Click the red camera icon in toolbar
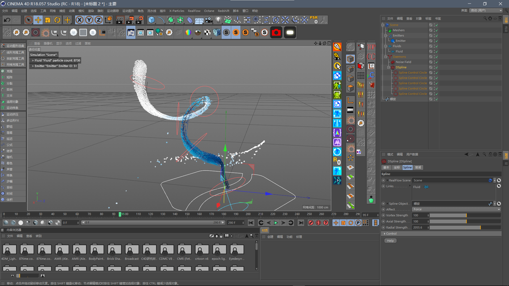Viewport: 509px width, 286px height. 276,32
